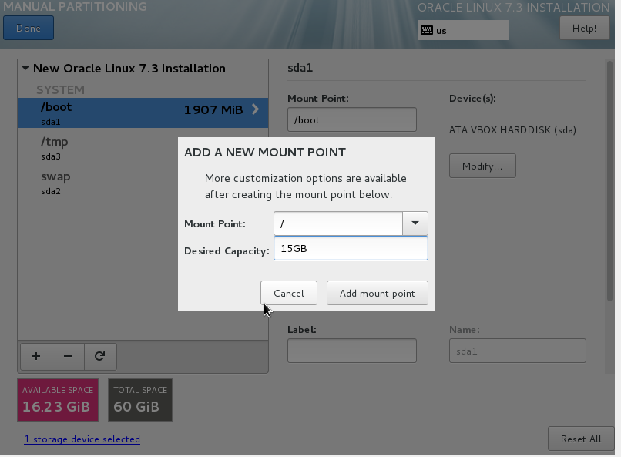Open the Mount Point dropdown arrow in dialog
This screenshot has width=621, height=457.
point(415,223)
